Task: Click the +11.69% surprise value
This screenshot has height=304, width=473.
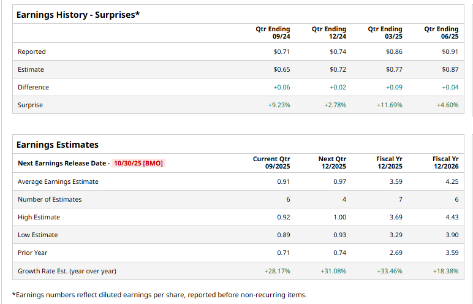Action: [390, 105]
